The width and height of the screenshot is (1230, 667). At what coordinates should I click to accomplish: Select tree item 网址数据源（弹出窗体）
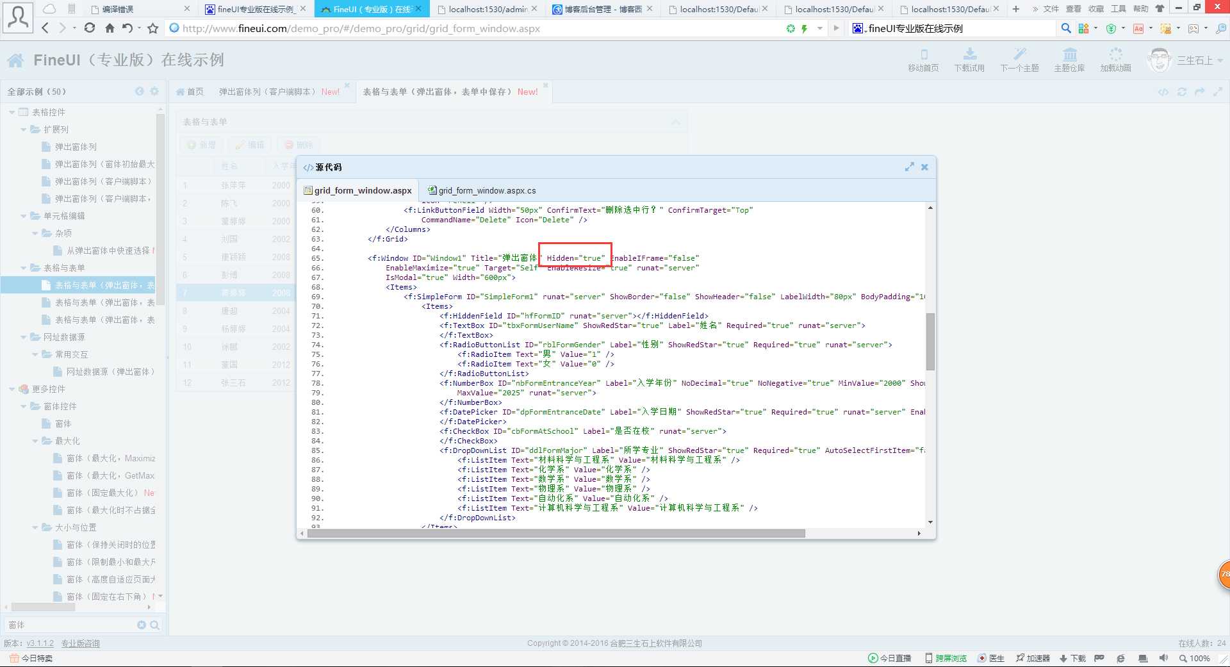tap(104, 372)
